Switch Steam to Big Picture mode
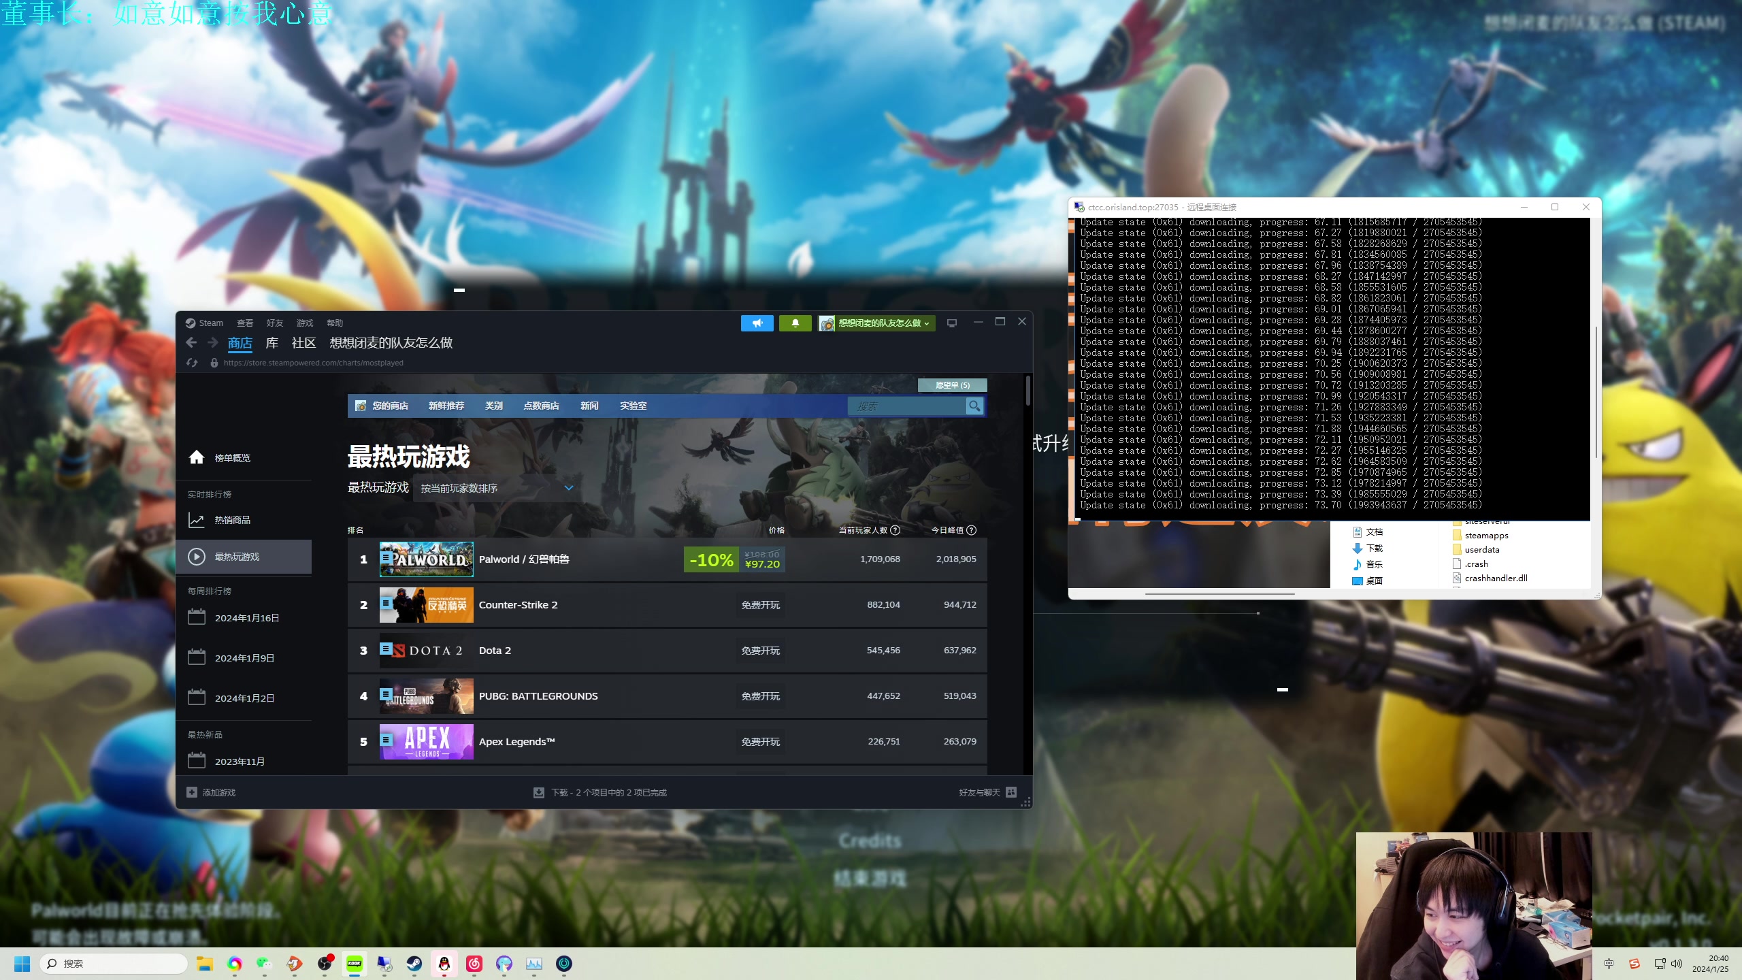The image size is (1742, 980). tap(952, 323)
